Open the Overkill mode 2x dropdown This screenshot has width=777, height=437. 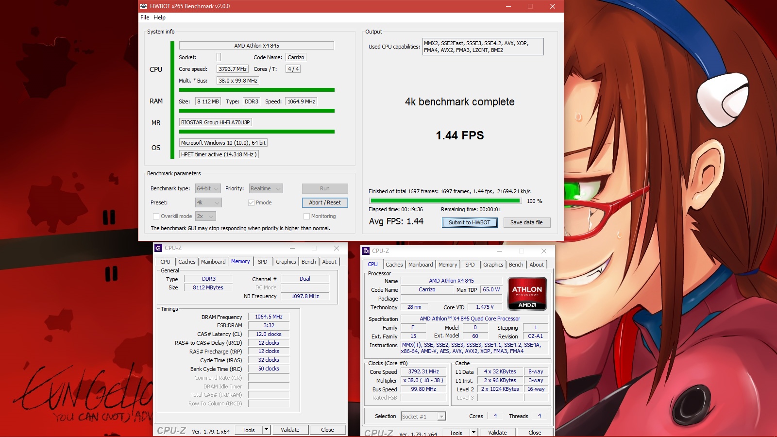205,216
